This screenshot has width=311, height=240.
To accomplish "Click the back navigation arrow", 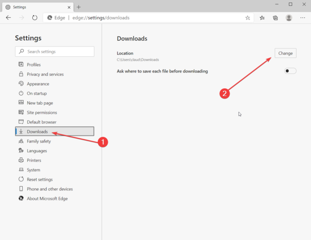I will pos(8,18).
